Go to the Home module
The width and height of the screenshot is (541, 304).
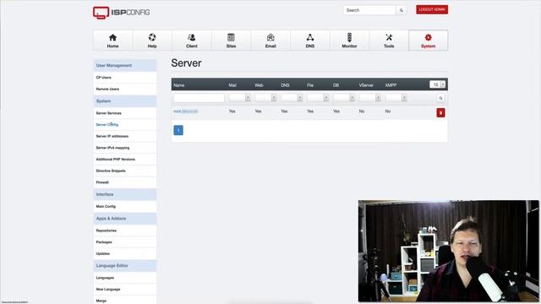(112, 41)
